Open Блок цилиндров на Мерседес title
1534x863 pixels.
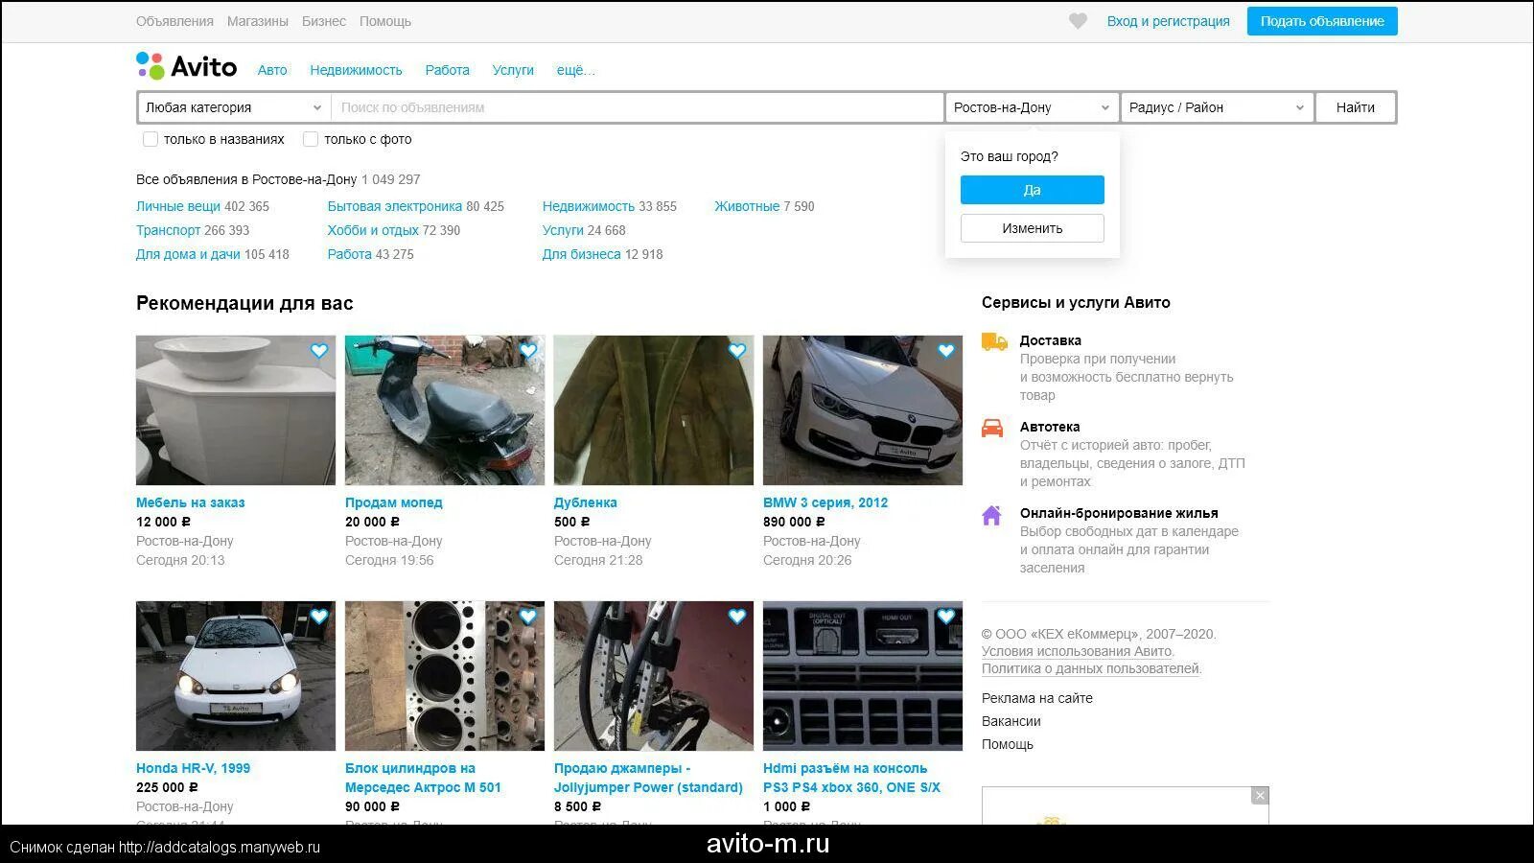423,778
